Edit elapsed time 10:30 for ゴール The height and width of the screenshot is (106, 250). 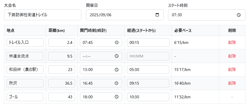[148, 97]
